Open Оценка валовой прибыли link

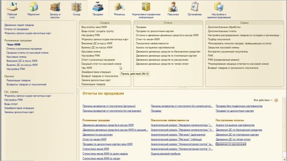coord(165,154)
